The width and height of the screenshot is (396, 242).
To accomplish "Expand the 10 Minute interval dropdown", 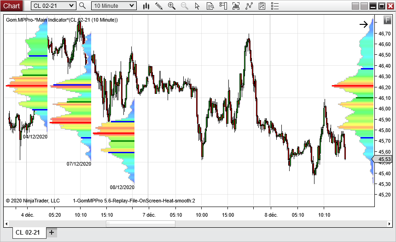I will coord(132,6).
